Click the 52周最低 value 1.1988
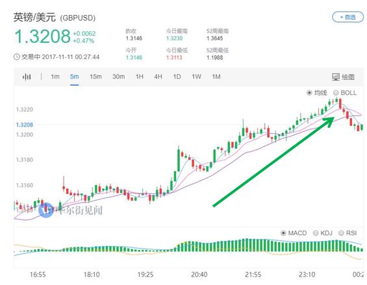Image resolution: width=367 pixels, height=285 pixels. coord(214,57)
